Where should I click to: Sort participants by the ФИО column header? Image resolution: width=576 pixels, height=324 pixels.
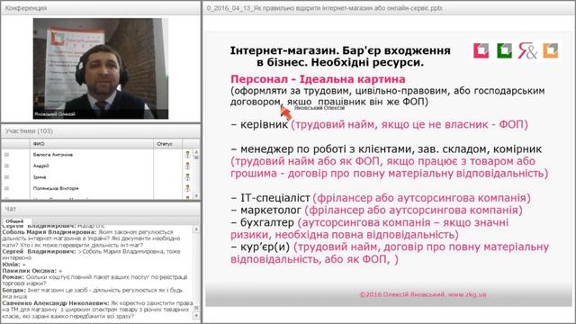[91, 144]
